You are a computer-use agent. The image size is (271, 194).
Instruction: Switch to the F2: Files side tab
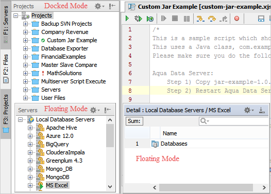(6, 69)
